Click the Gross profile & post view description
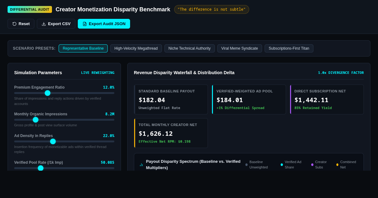The width and height of the screenshot is (378, 198). point(45,125)
